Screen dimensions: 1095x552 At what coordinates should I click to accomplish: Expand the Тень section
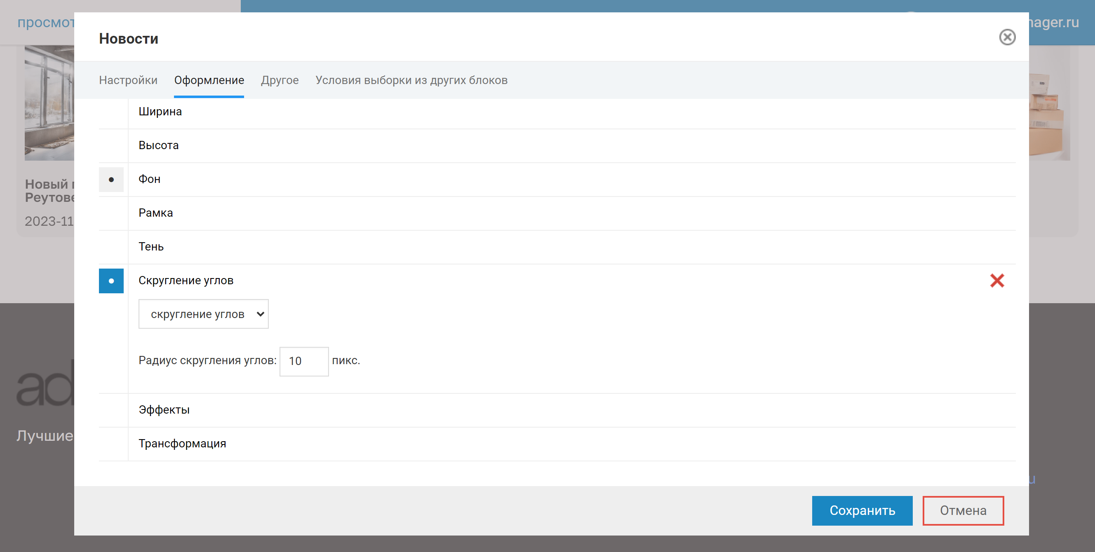151,247
